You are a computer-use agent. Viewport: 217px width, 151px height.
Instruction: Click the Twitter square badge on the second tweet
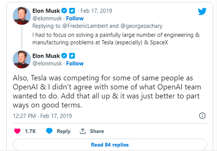pyautogui.click(x=72, y=56)
